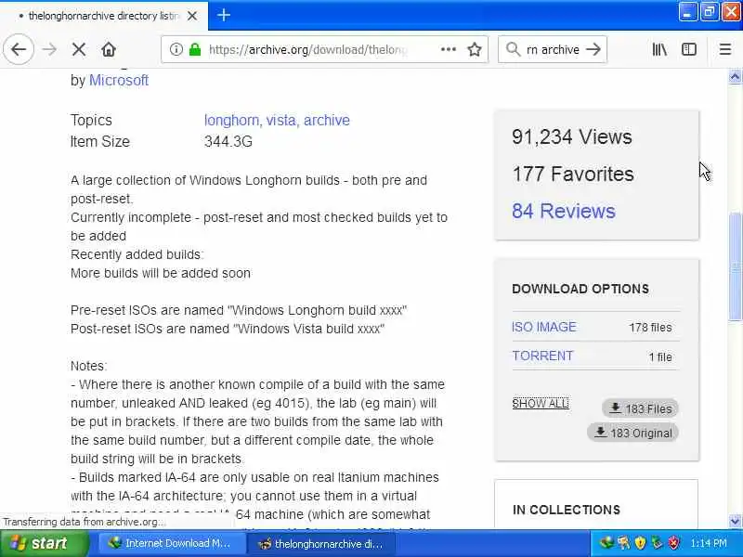This screenshot has height=557, width=743.
Task: Click the page scrollbar down arrow
Action: (x=735, y=521)
